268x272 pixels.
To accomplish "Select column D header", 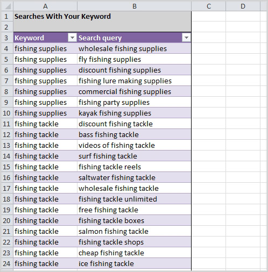I will coord(243,6).
